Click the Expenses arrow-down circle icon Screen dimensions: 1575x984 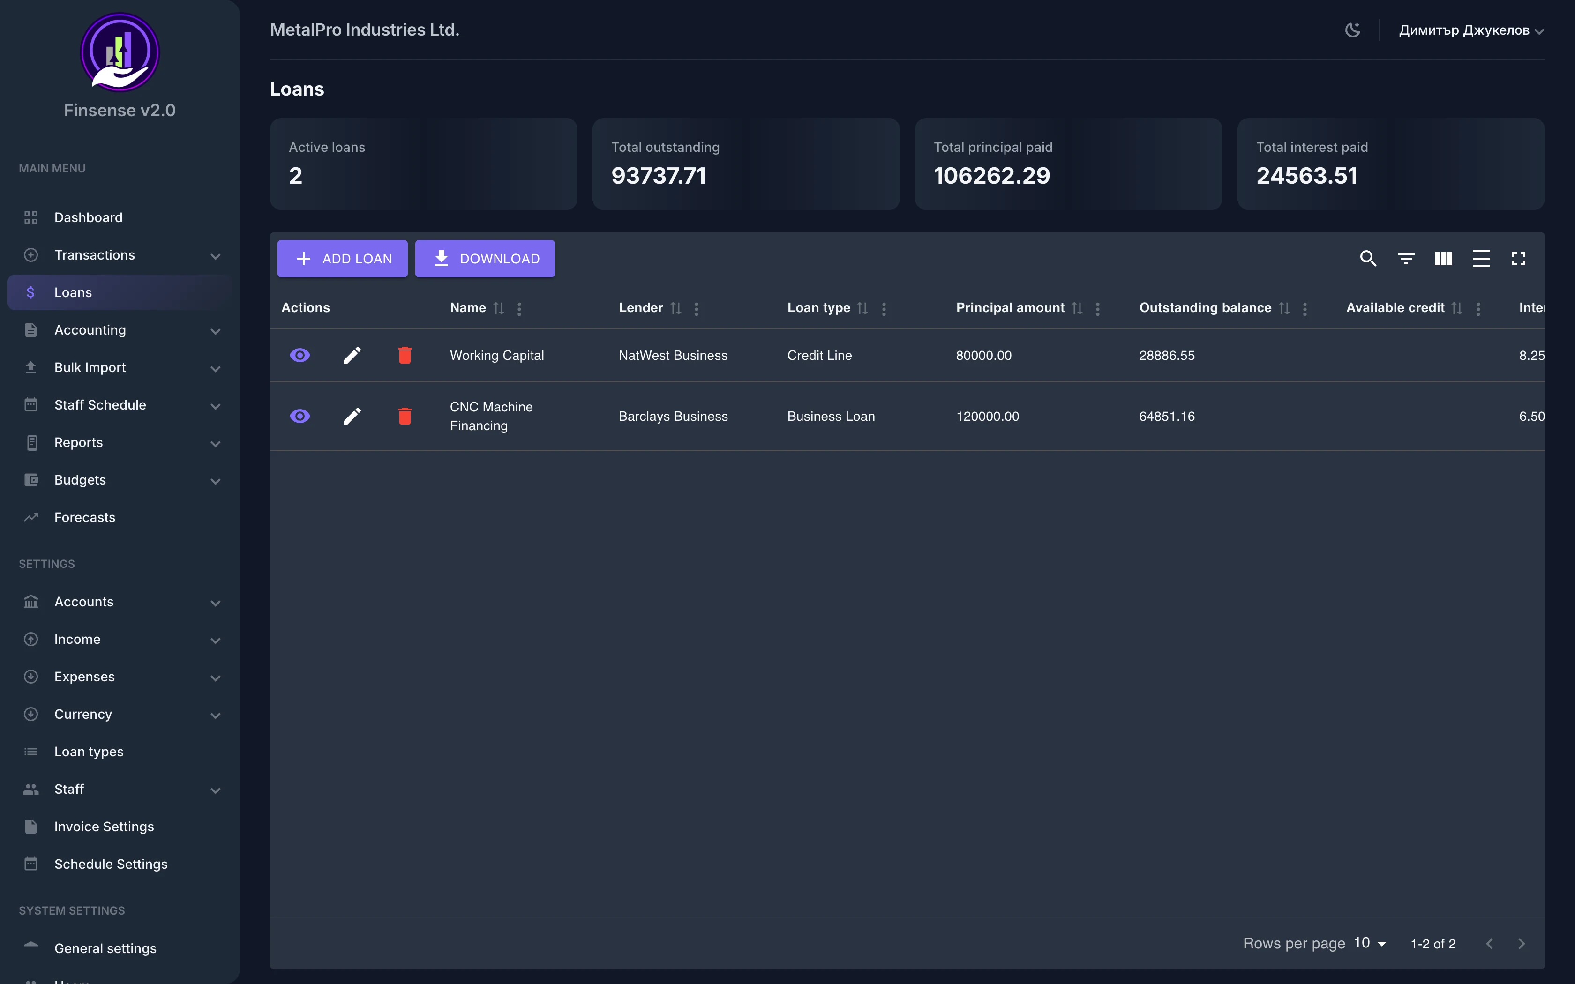[30, 677]
